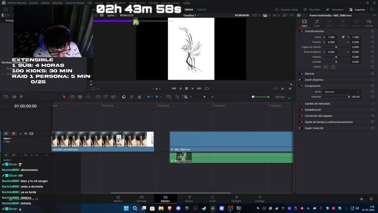Toggle the zoom link chain icon
This screenshot has height=213, width=378.
coord(343,37)
